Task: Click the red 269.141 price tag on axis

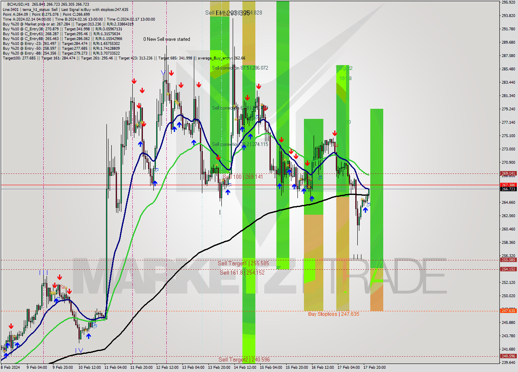Action: coord(508,173)
